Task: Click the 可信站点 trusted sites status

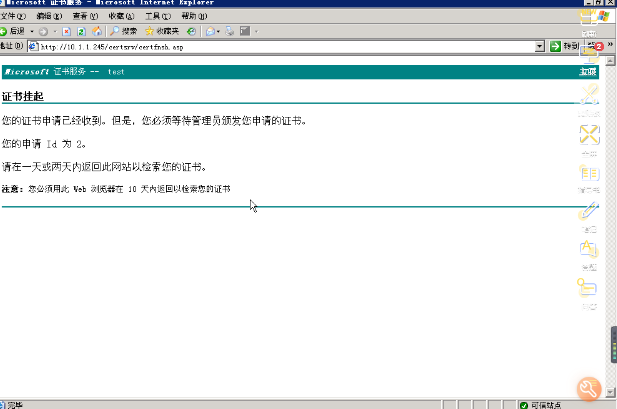Action: click(x=541, y=405)
